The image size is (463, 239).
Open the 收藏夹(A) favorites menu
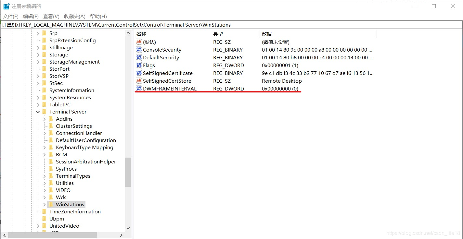[74, 16]
